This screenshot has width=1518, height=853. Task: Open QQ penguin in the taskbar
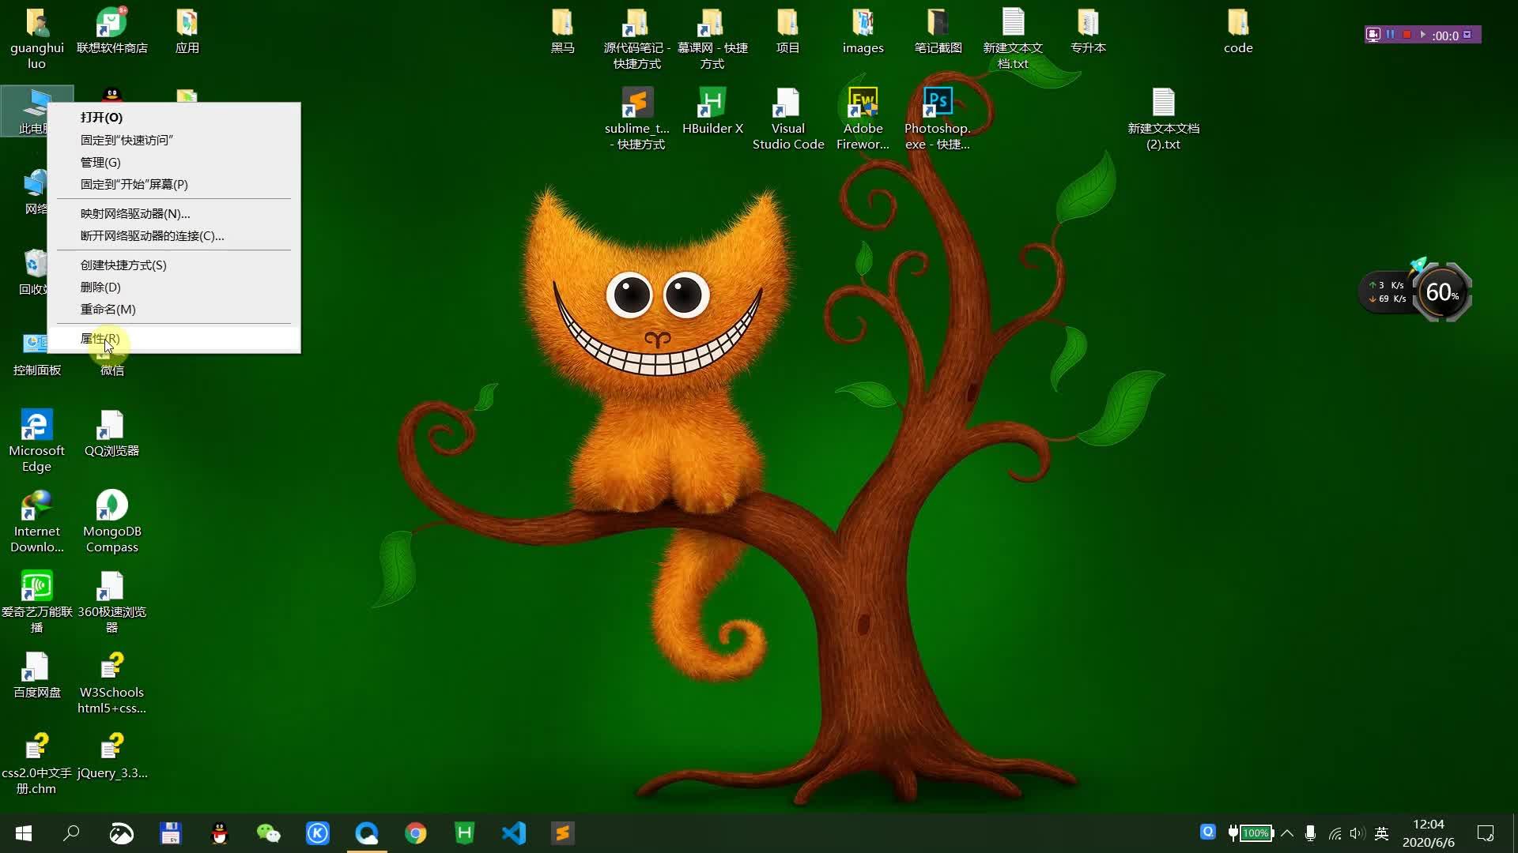pyautogui.click(x=219, y=833)
